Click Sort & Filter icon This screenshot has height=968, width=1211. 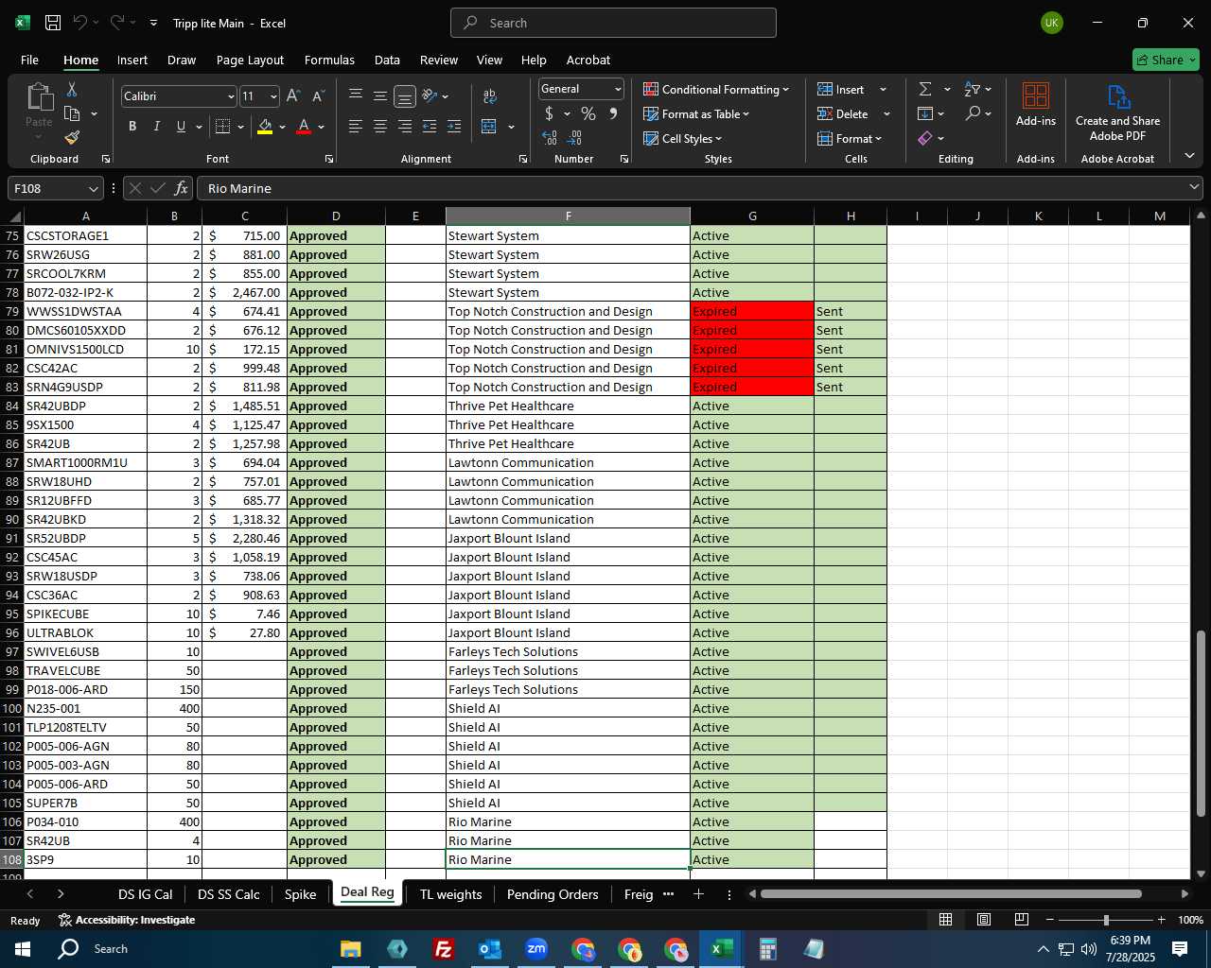click(973, 89)
